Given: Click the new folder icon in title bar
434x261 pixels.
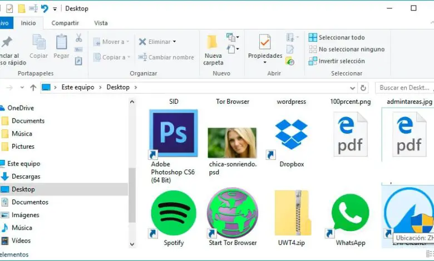Looking at the screenshot, I should (22, 8).
